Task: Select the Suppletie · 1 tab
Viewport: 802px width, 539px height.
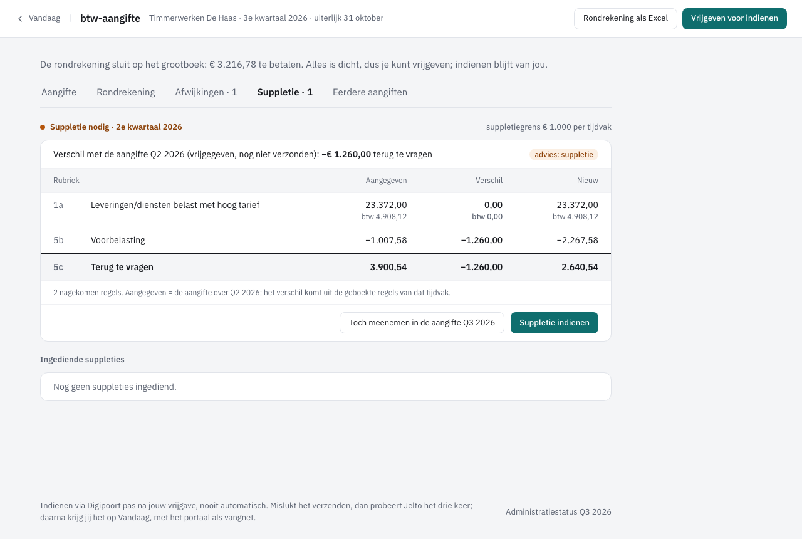Action: [x=285, y=92]
